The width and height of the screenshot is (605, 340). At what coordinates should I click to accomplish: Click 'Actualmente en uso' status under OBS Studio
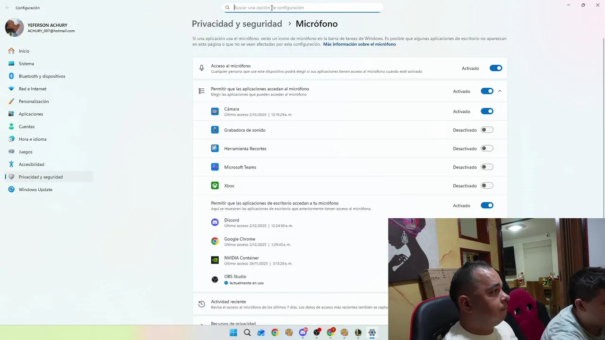[x=246, y=283]
